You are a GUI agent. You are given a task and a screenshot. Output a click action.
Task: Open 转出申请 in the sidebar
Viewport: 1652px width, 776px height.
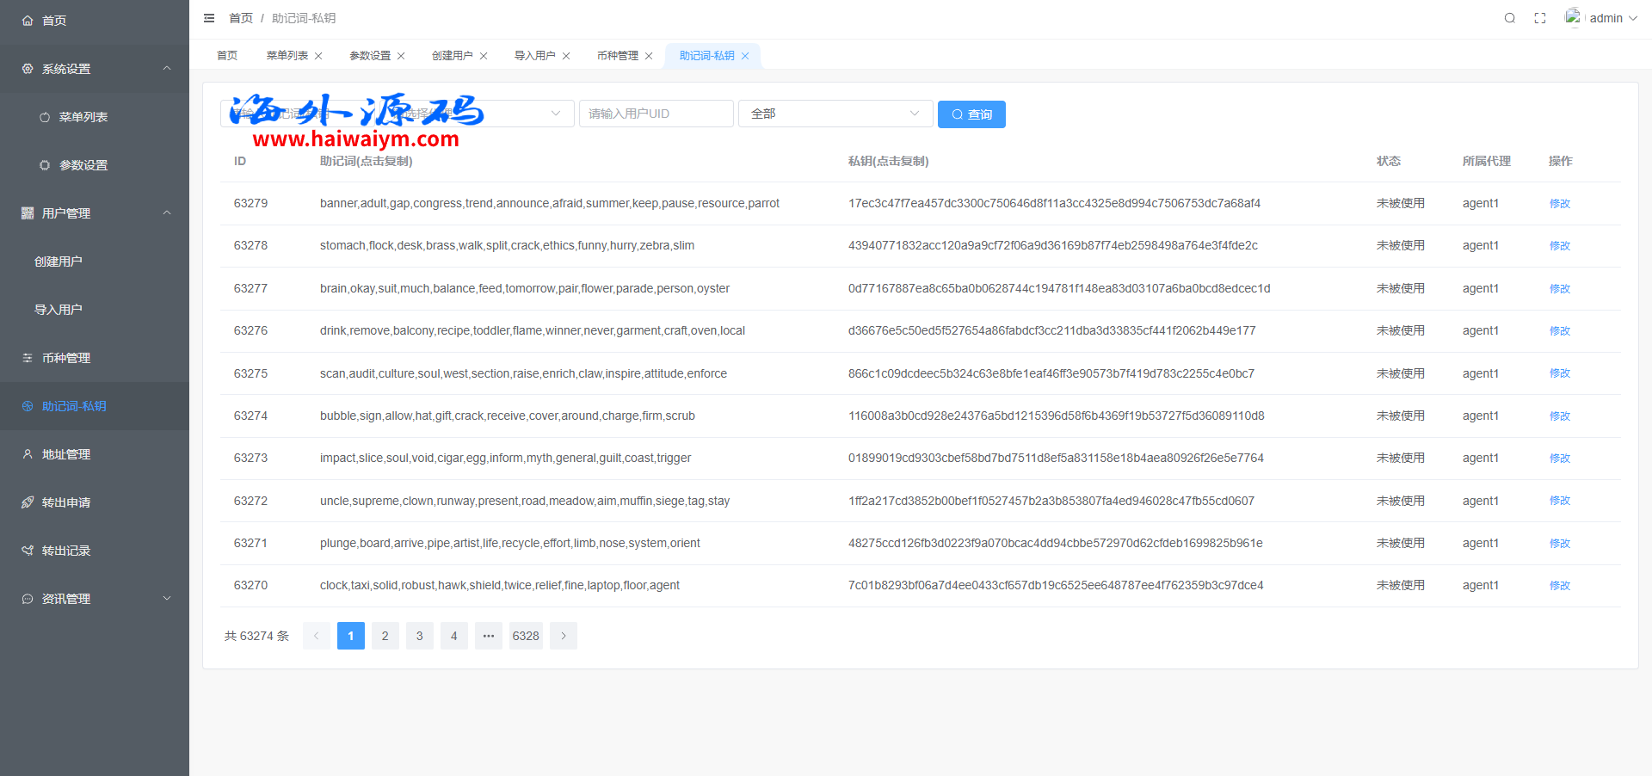66,502
